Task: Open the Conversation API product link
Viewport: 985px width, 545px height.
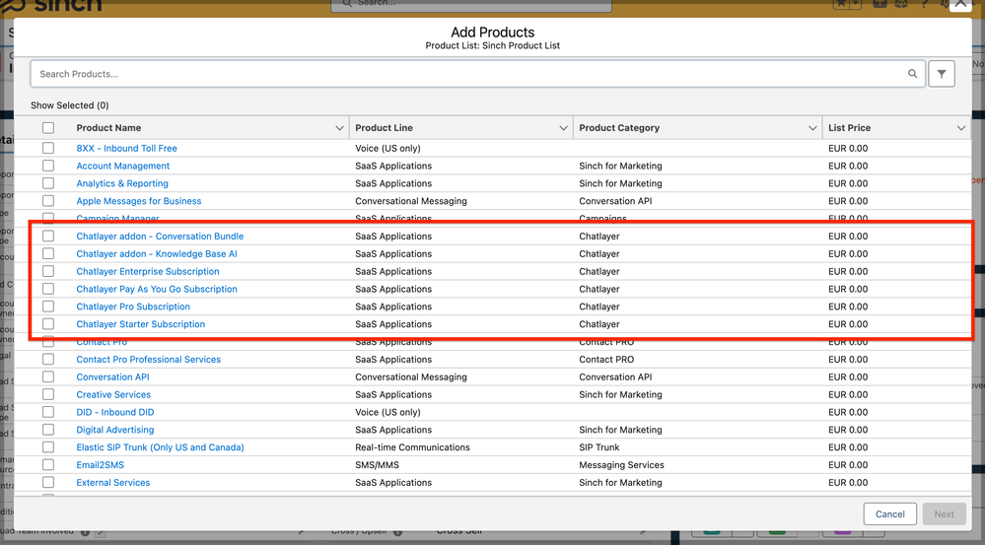Action: pos(113,376)
